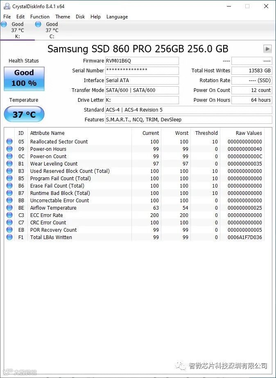The width and height of the screenshot is (276, 378).
Task: Click the status orb for Wear Leveling Count
Action: point(9,163)
